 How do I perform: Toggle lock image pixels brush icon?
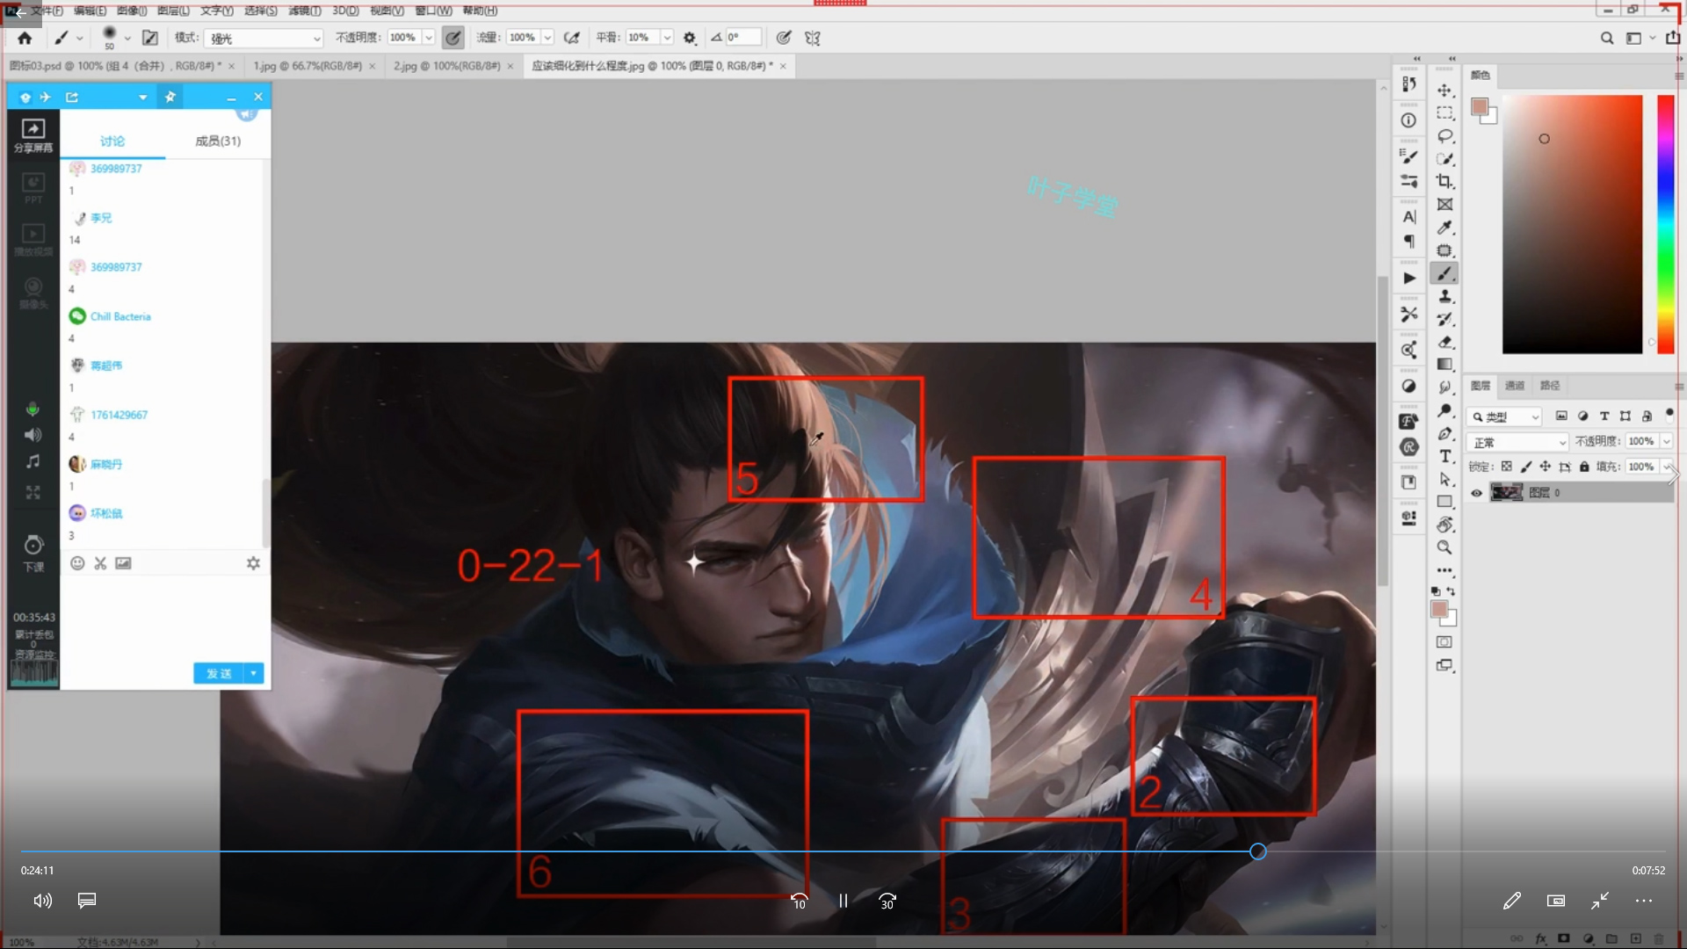point(1525,467)
